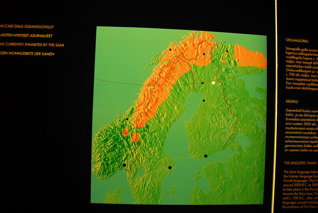Click the KIELIPUU heading
318x213 pixels.
293,102
